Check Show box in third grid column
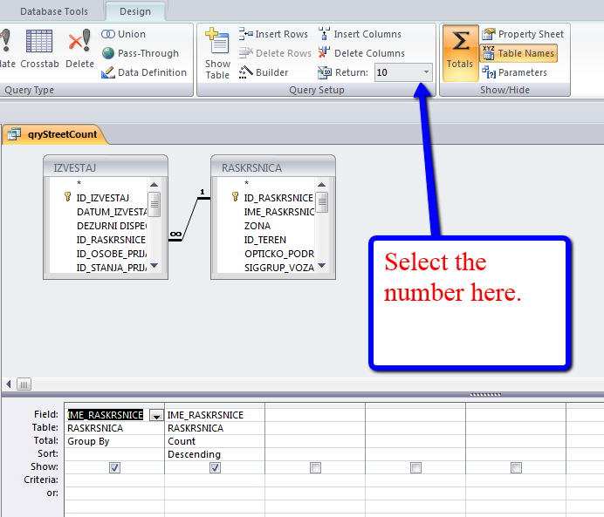This screenshot has height=517, width=604. click(315, 467)
